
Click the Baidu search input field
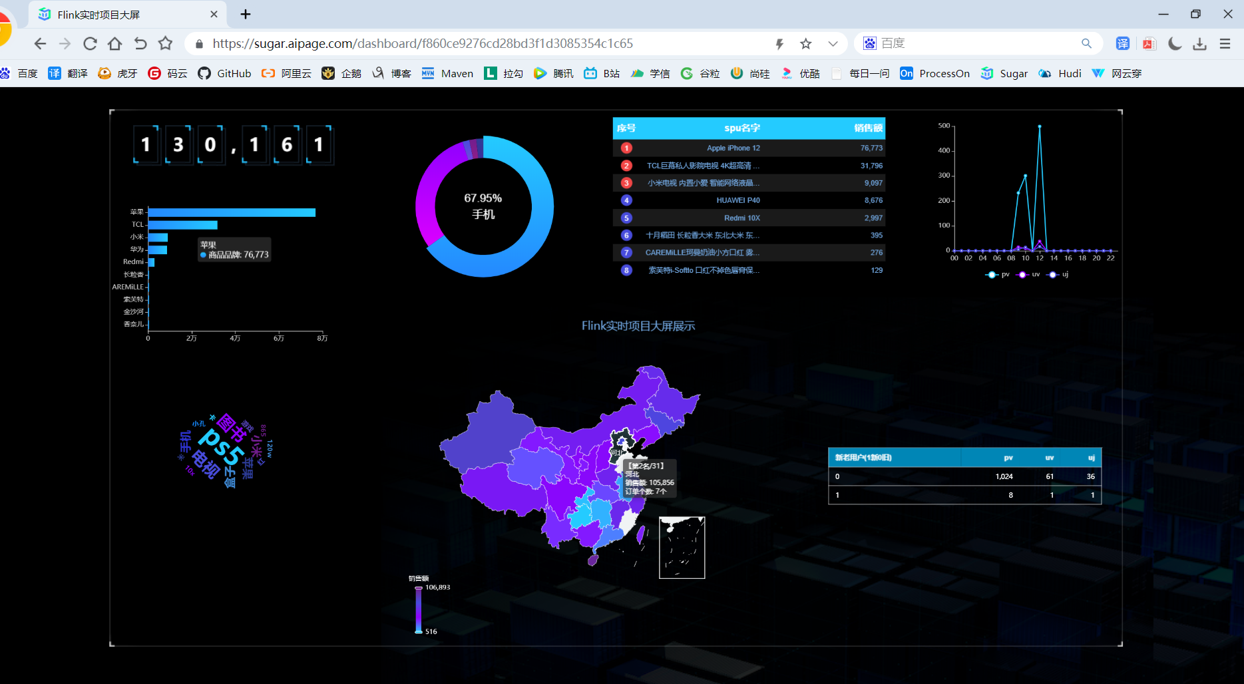click(978, 44)
